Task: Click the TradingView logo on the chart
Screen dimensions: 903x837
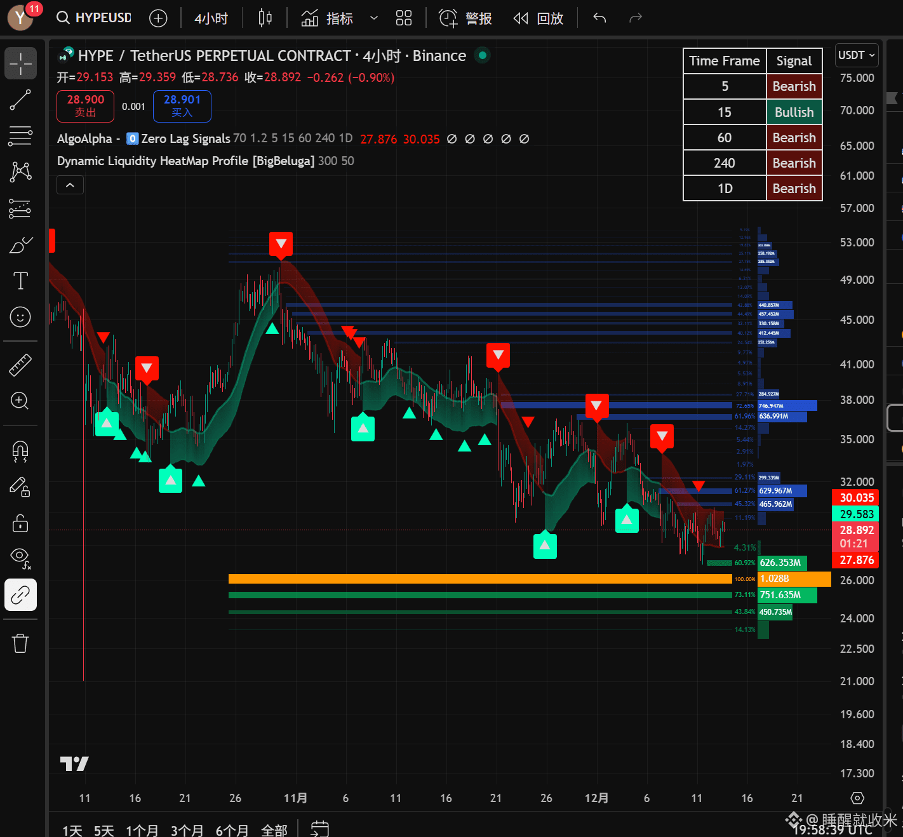Action: (74, 763)
